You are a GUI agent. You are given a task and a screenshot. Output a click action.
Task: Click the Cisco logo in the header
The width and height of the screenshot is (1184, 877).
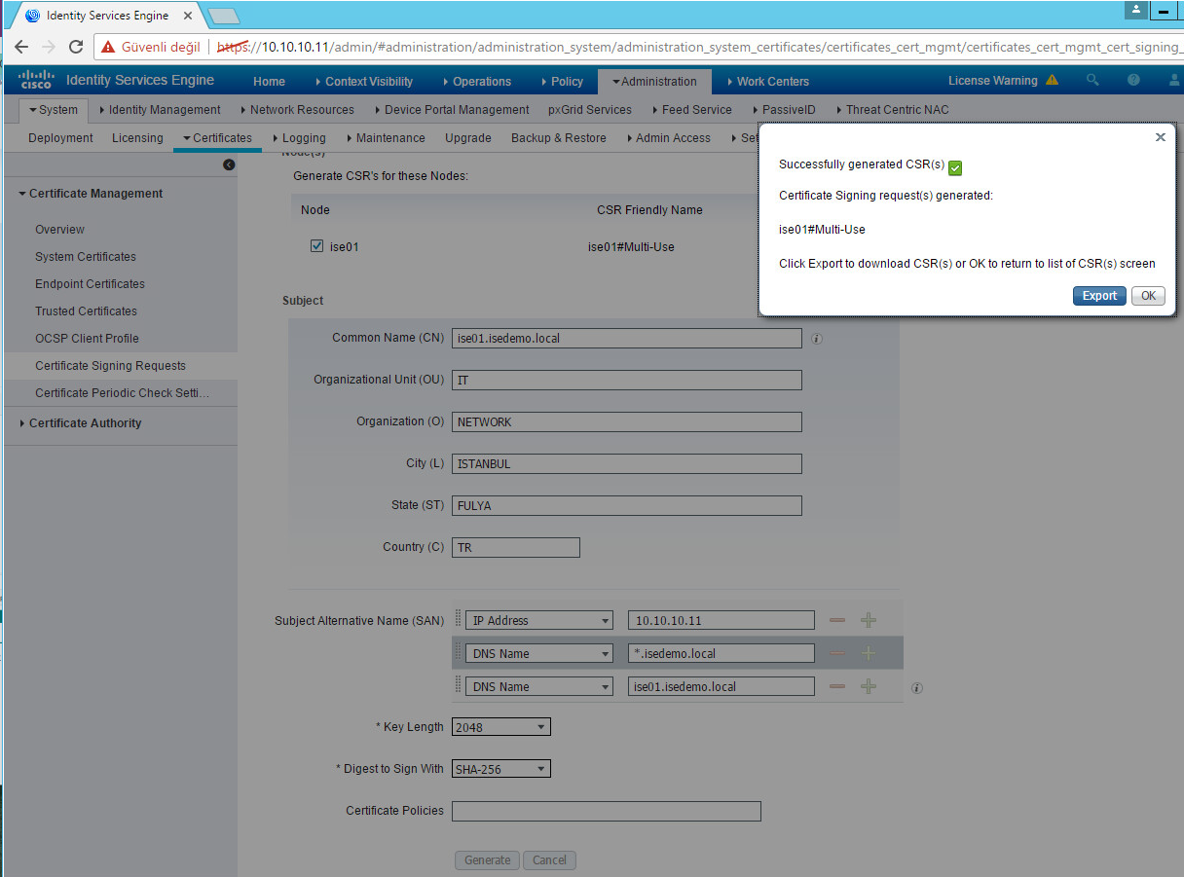pyautogui.click(x=36, y=81)
